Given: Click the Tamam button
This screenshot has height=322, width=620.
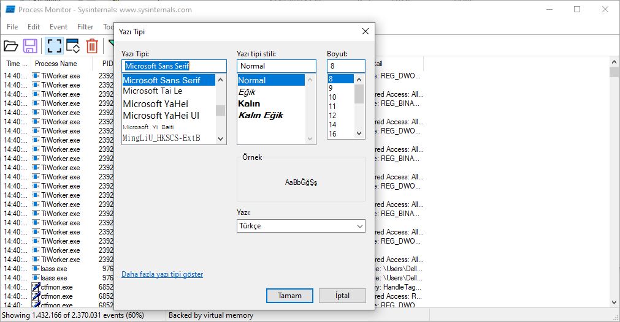Looking at the screenshot, I should tap(289, 296).
